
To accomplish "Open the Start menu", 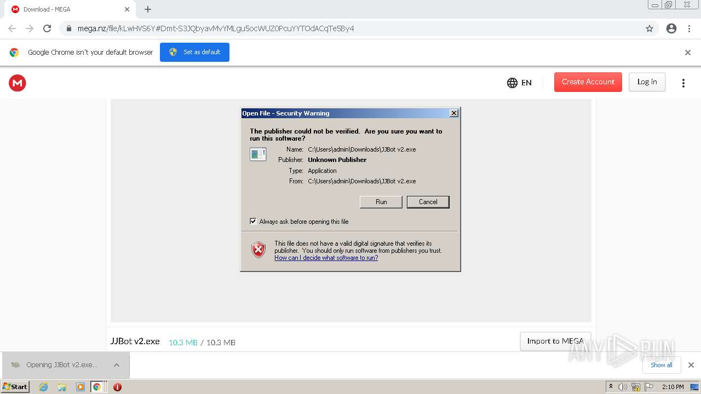I will [x=15, y=387].
